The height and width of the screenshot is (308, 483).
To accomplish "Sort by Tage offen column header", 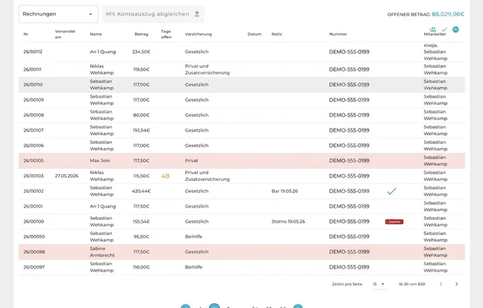I will (x=166, y=34).
